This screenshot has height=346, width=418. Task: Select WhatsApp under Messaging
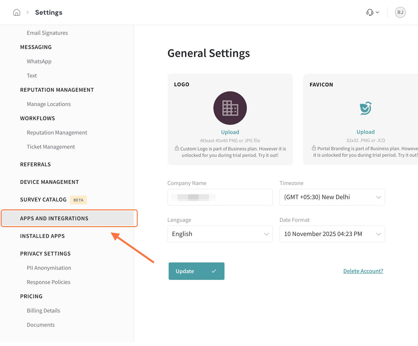point(39,61)
